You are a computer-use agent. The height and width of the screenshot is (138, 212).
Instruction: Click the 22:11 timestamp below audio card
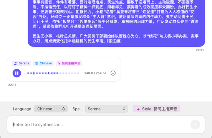coord(12,85)
